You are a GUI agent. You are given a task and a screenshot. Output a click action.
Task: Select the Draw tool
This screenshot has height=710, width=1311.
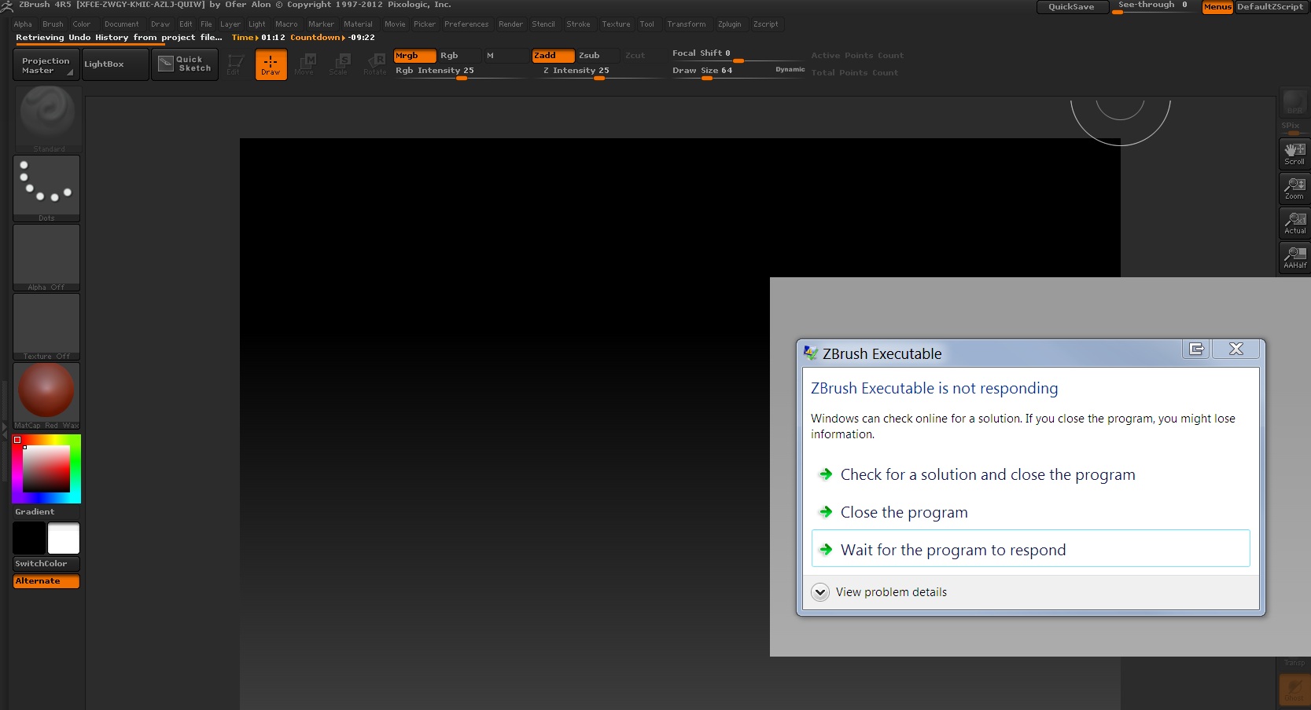(271, 64)
